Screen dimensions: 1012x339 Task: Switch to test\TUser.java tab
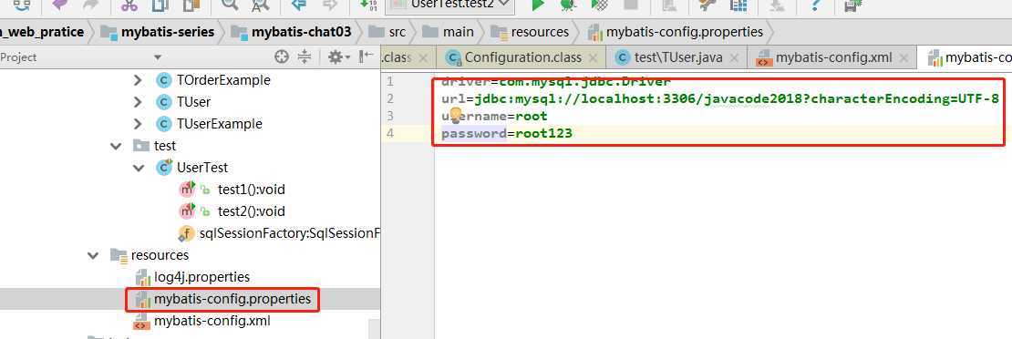[677, 57]
